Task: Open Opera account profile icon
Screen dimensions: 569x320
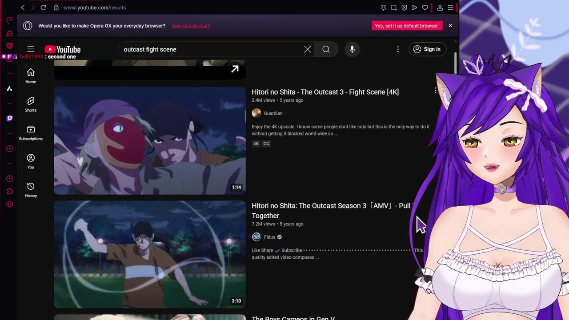Action: pyautogui.click(x=440, y=8)
